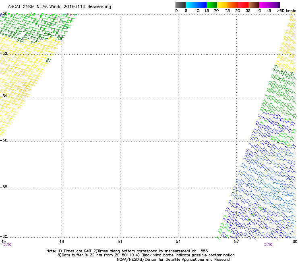The height and width of the screenshot is (262, 298).
Task: Click the longitude label '60' on the bottom axis
Action: click(x=295, y=241)
